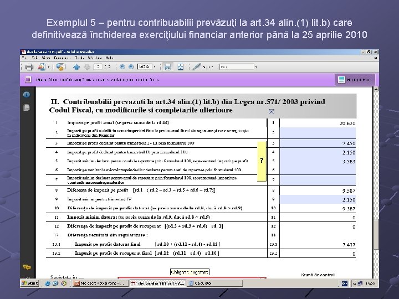Screen dimensions: 399x299
Task: Click the row 1 value field 20.620
Action: point(318,123)
